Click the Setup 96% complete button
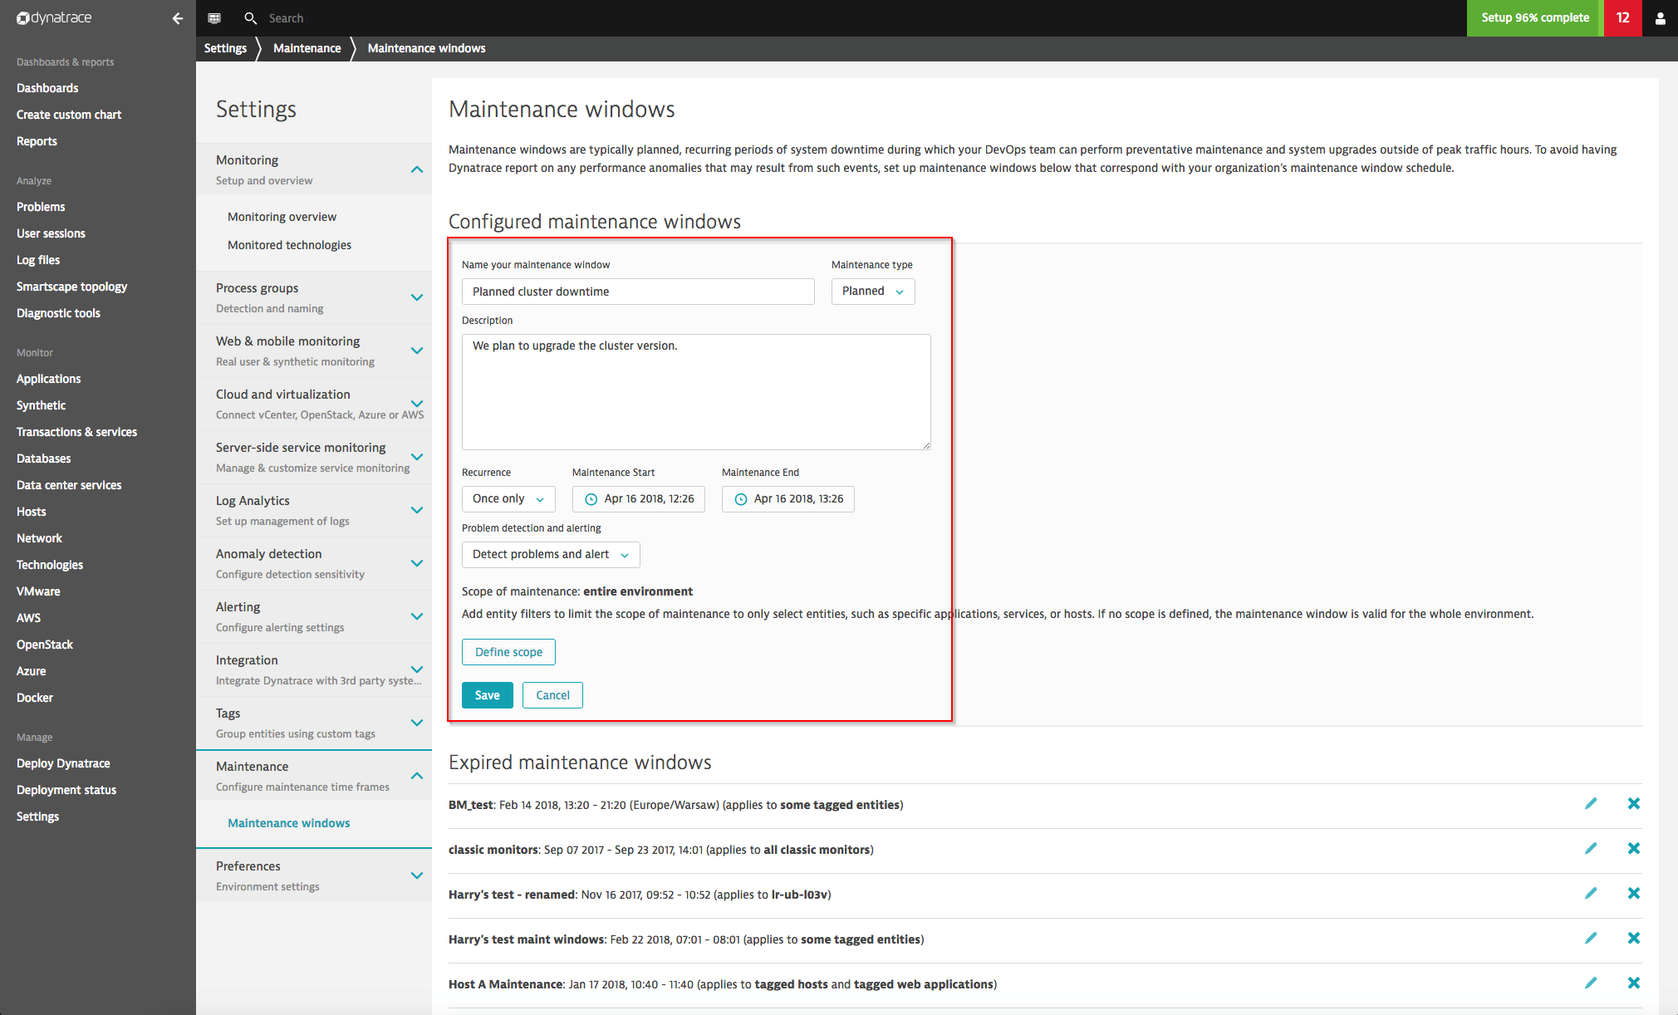The height and width of the screenshot is (1015, 1678). pyautogui.click(x=1535, y=17)
